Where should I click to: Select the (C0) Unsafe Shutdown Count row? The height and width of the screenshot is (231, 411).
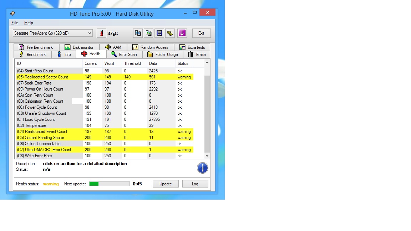coord(105,113)
